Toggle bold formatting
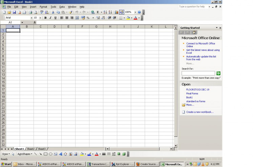The width and height of the screenshot is (254, 167). coord(45,18)
